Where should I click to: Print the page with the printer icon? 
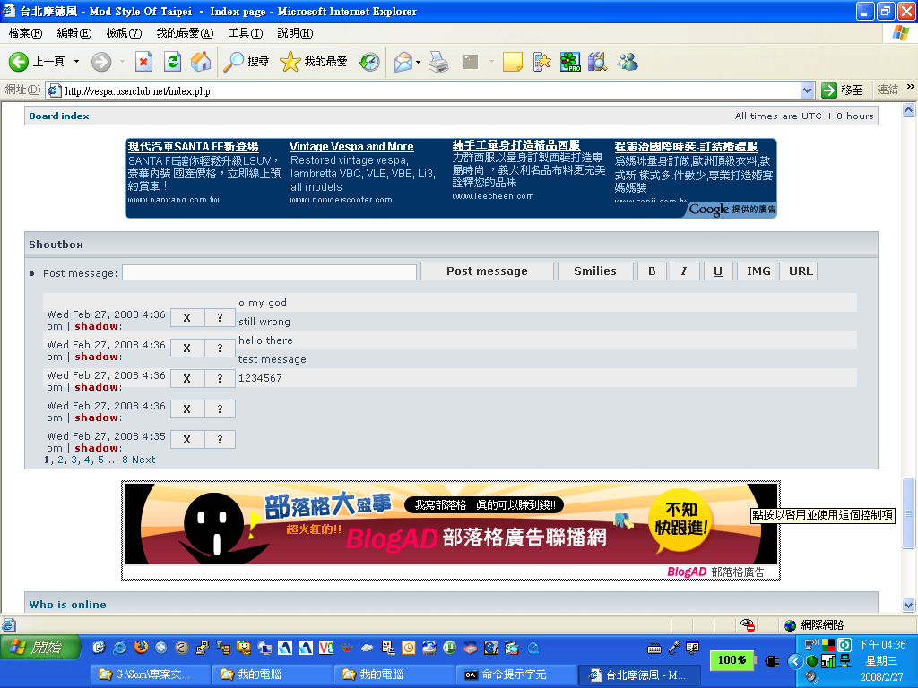[x=438, y=62]
